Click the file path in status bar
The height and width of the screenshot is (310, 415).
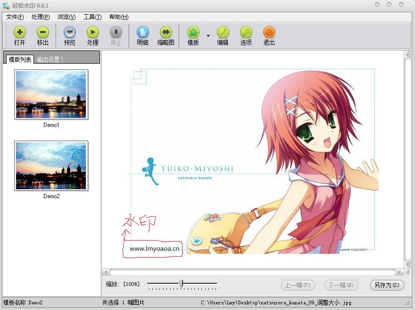click(x=276, y=302)
